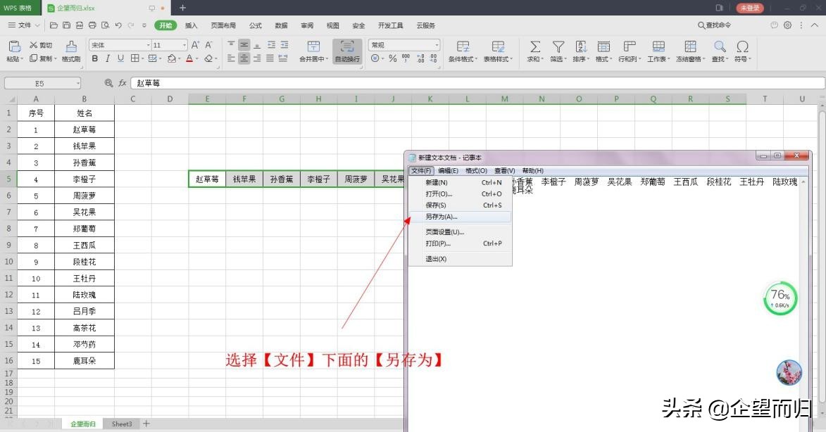Open the number format dropdown (常规)
826x432 pixels.
[x=436, y=45]
